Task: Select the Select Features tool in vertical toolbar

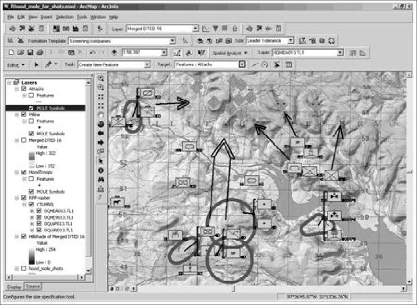Action: click(x=100, y=152)
